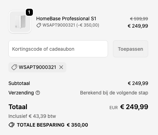Click the discount tag icon under product name
This screenshot has height=135, width=158.
(39, 25)
